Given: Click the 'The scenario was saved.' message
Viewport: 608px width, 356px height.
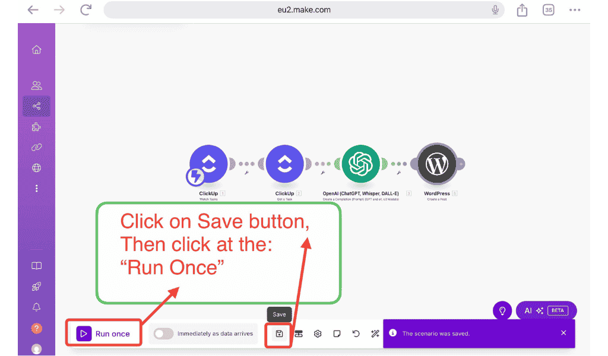Looking at the screenshot, I should (436, 333).
